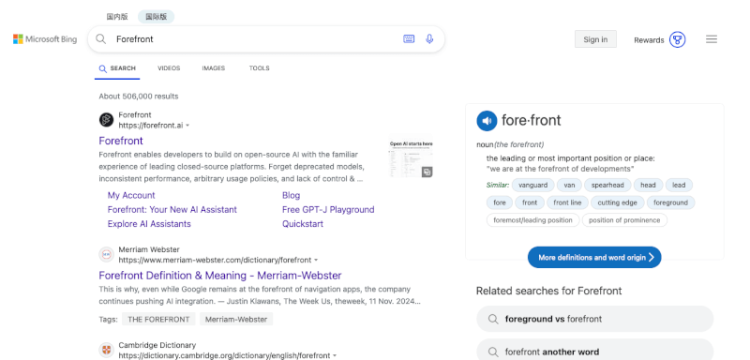Open the TOOLS tab
This screenshot has width=750, height=360.
260,68
